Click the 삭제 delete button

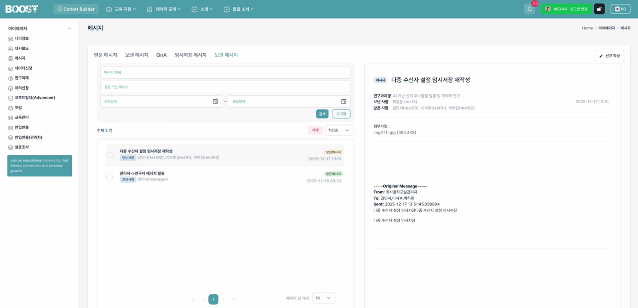click(315, 130)
